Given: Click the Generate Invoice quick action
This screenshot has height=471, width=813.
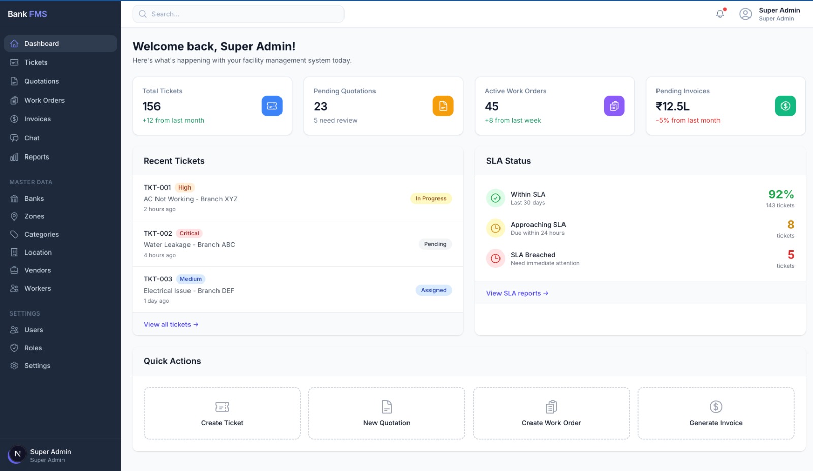Looking at the screenshot, I should 715,413.
